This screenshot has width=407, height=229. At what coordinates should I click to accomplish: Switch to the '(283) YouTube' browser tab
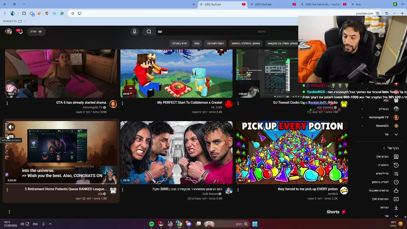point(223,4)
